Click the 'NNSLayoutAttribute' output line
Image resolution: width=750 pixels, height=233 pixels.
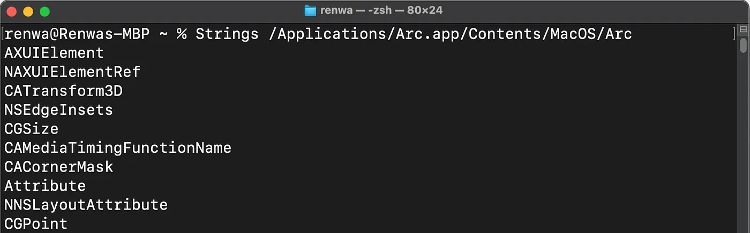pos(86,205)
